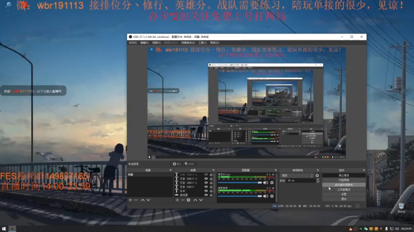Screen dimensions: 414x232
Task: Add a new source with plus icon
Action: click(177, 200)
